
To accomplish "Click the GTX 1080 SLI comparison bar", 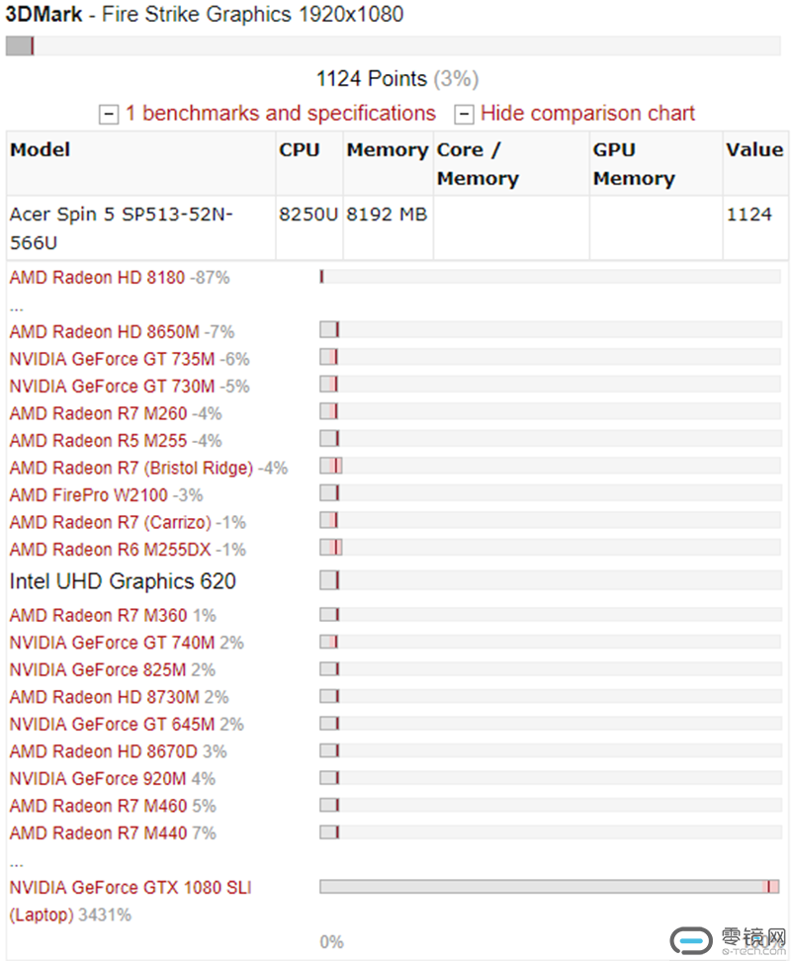I will (x=550, y=887).
